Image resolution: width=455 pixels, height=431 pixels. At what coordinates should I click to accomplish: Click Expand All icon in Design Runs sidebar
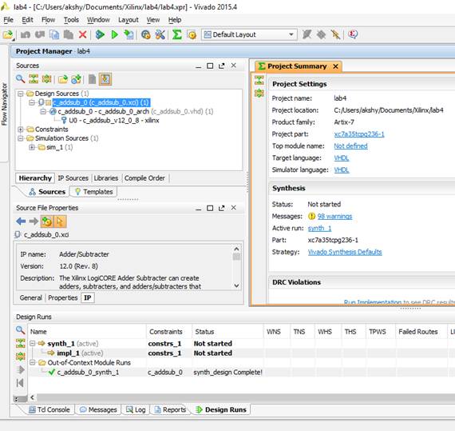(20, 356)
